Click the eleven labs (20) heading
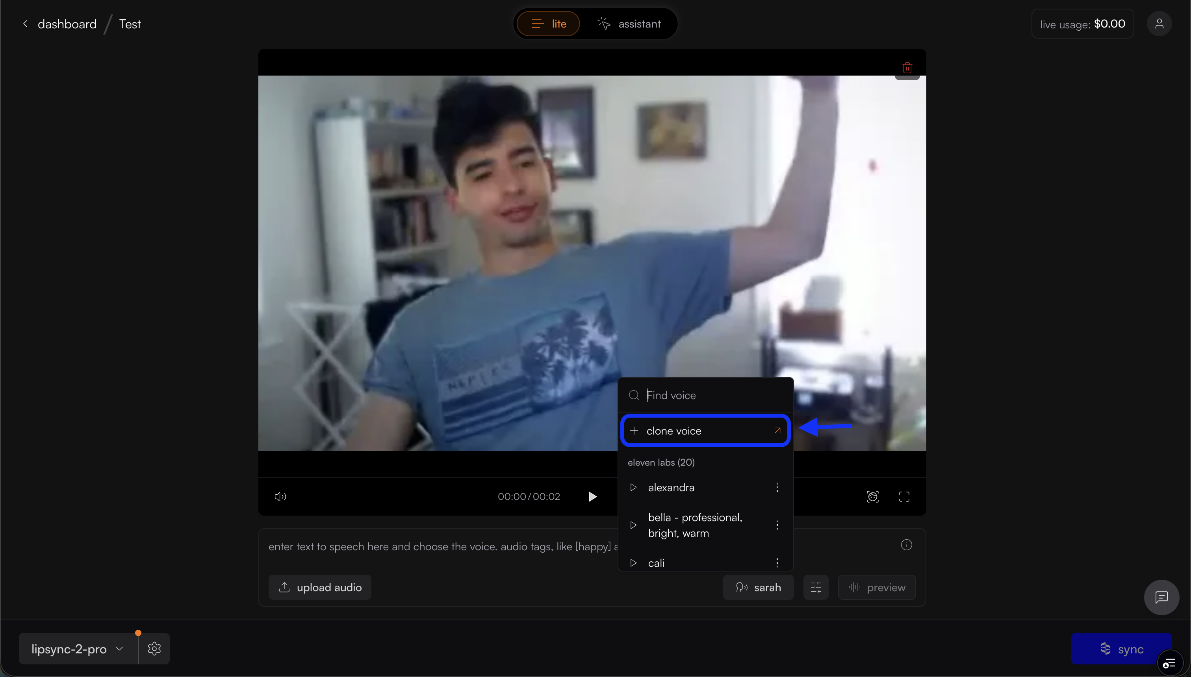Viewport: 1191px width, 677px height. (661, 462)
